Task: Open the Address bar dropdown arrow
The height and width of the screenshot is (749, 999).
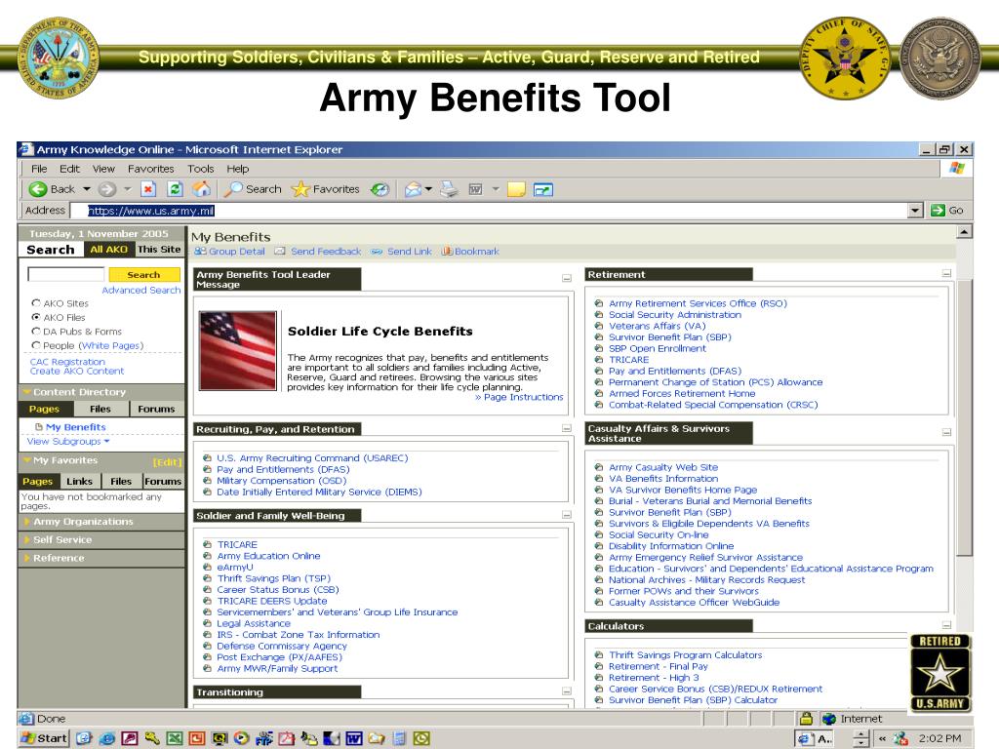Action: click(915, 211)
